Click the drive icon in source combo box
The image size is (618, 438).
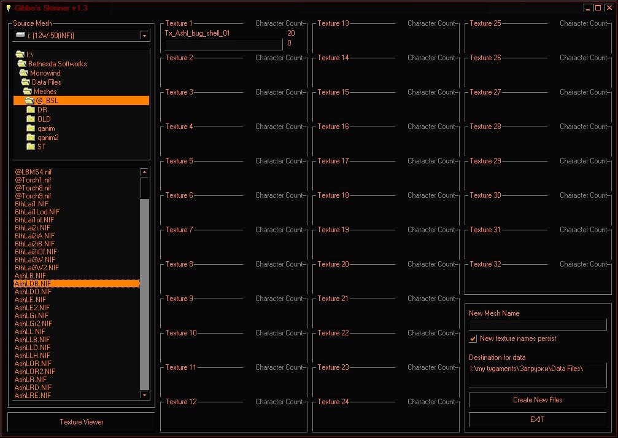point(20,35)
